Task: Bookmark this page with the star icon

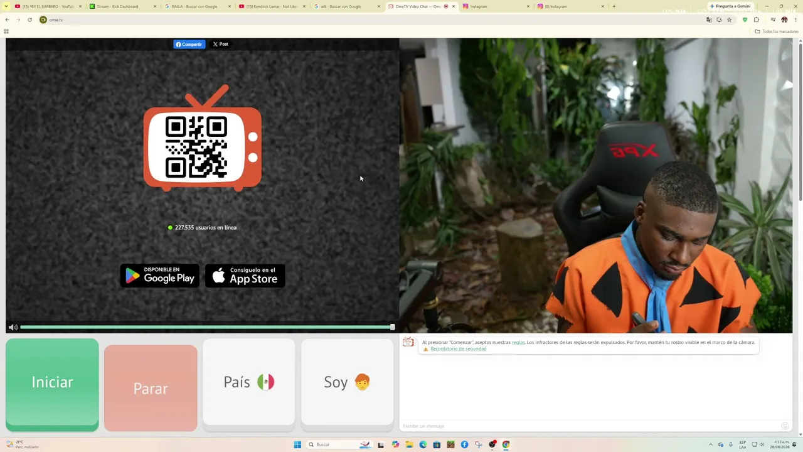Action: 729,19
